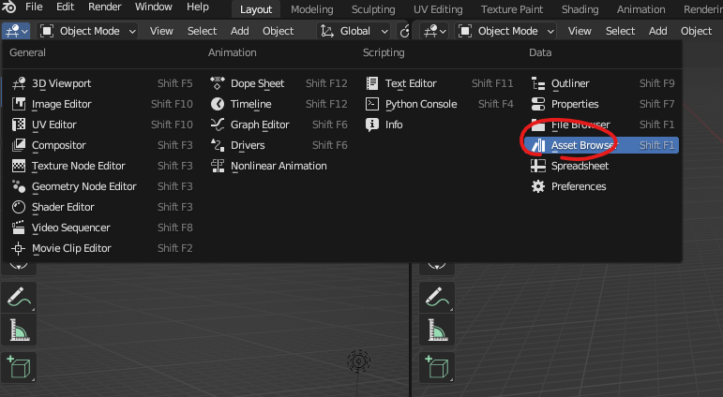Choose Image Editor from editor list

[102, 104]
